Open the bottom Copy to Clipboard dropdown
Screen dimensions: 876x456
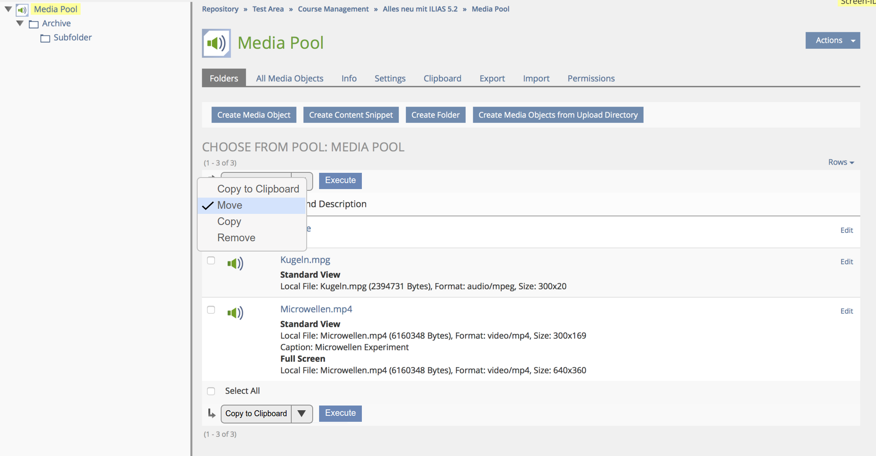(x=266, y=414)
